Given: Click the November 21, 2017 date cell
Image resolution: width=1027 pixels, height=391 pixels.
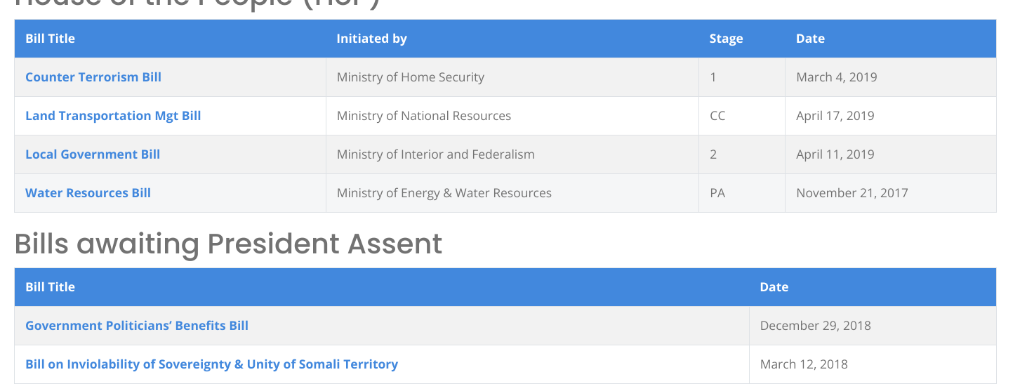Looking at the screenshot, I should 852,193.
